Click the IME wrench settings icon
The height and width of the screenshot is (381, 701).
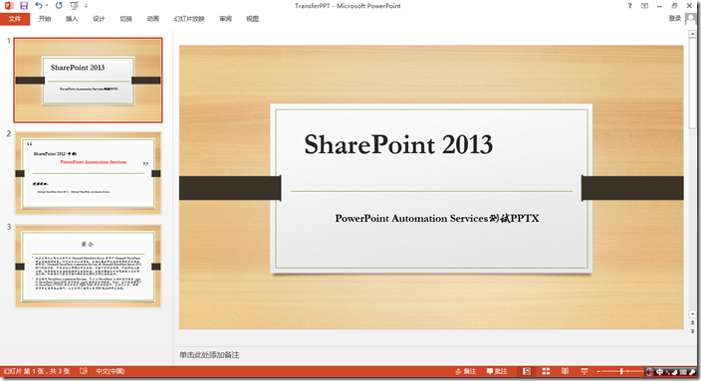pyautogui.click(x=692, y=372)
